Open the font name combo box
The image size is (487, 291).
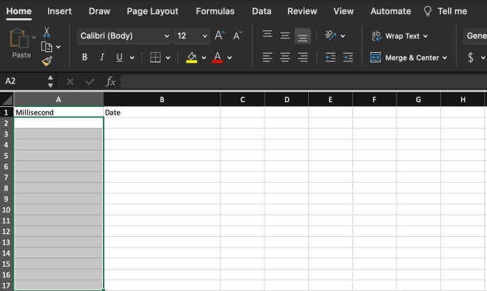(x=124, y=36)
